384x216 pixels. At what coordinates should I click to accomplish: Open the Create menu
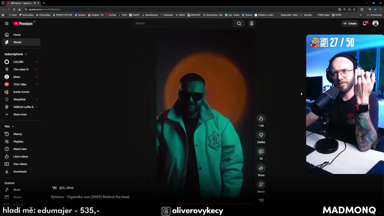coord(350,23)
